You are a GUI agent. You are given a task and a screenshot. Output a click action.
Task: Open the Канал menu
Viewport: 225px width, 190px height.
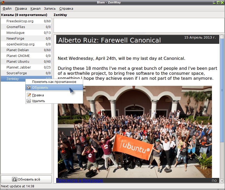(x=36, y=9)
